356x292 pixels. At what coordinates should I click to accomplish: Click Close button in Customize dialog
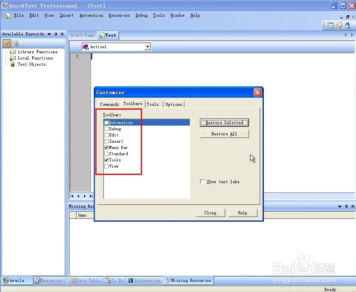pyautogui.click(x=210, y=213)
